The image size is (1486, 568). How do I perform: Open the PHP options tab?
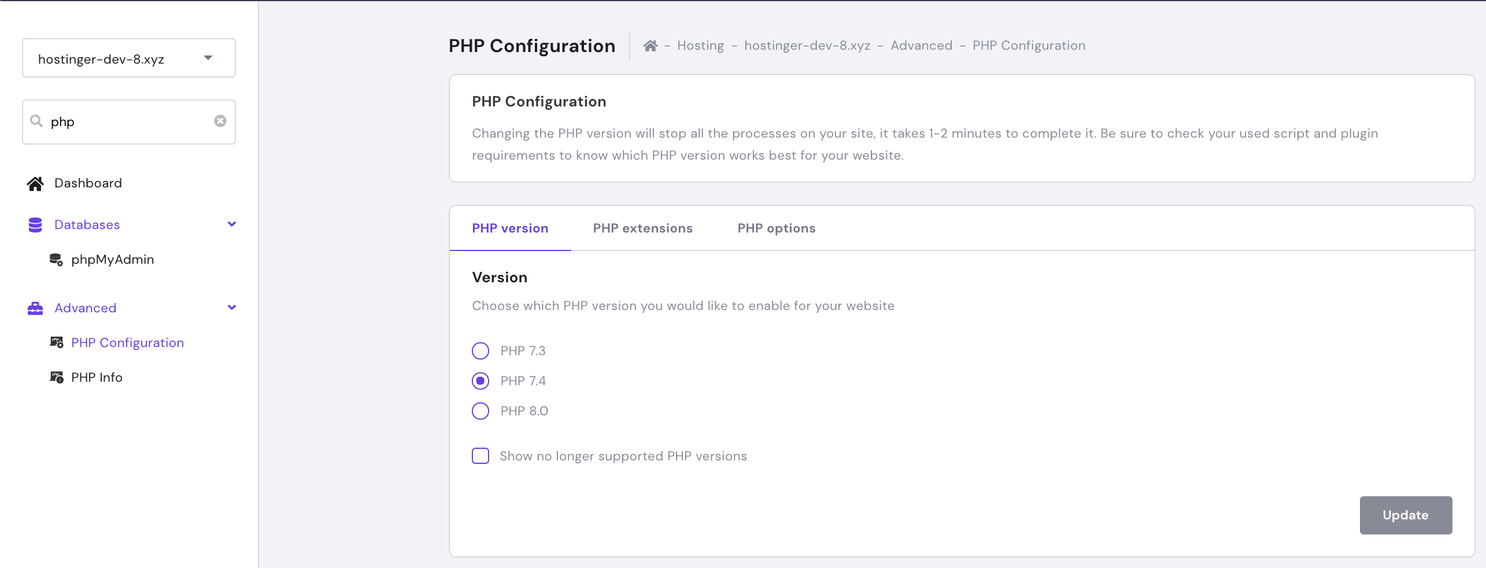tap(776, 228)
